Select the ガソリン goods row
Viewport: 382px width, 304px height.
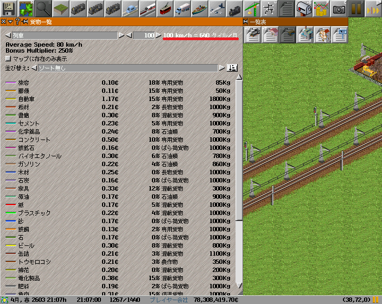click(118, 164)
